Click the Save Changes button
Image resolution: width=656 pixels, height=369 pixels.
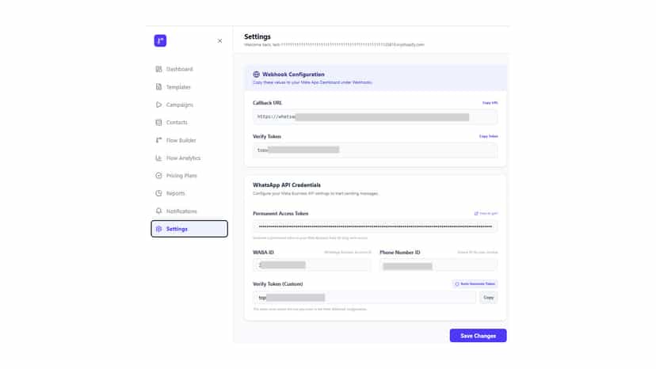click(478, 336)
